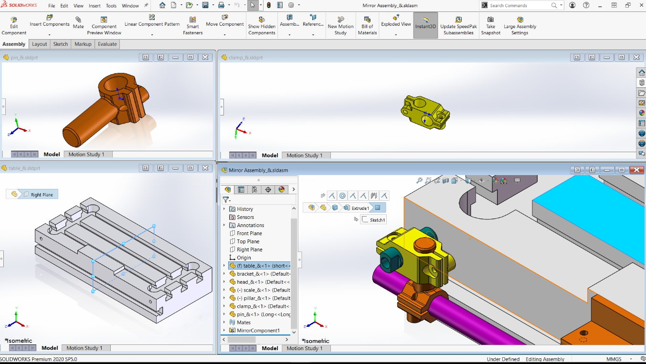Open the Insert Components dropdown arrow

[x=50, y=34]
